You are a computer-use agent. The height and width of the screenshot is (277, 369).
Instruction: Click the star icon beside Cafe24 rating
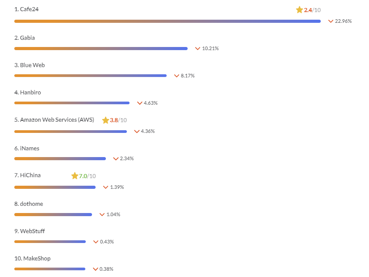[x=299, y=10]
